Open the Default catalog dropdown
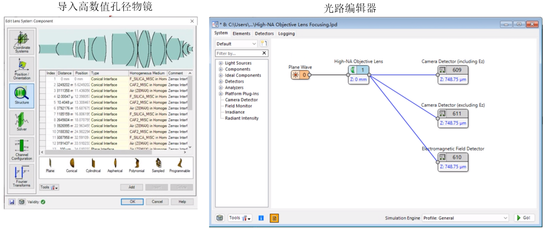The height and width of the screenshot is (229, 545). point(237,44)
